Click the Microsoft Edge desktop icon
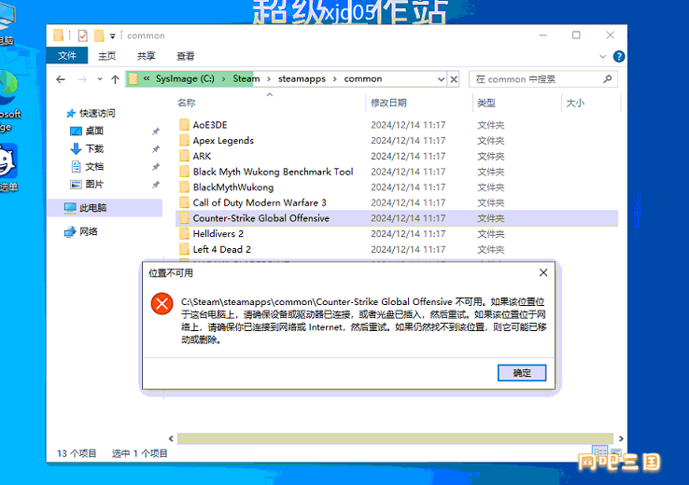This screenshot has height=485, width=689. pyautogui.click(x=8, y=101)
